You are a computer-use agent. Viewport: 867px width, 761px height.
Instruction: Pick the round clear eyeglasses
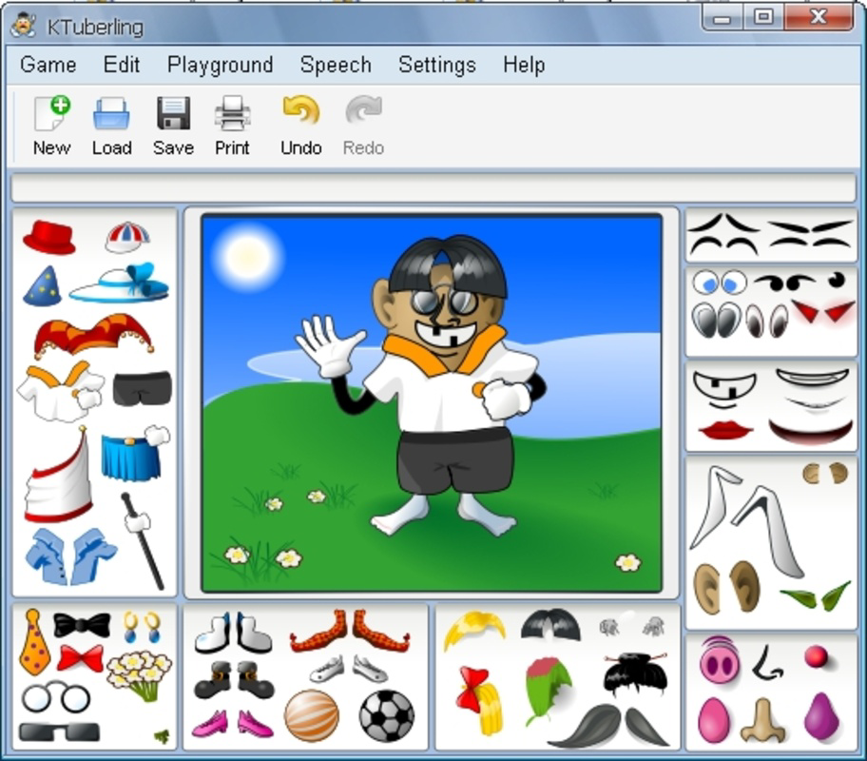pos(56,697)
